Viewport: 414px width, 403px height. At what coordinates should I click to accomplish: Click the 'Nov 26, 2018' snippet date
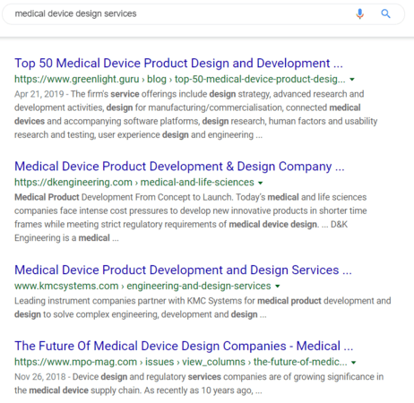point(40,377)
